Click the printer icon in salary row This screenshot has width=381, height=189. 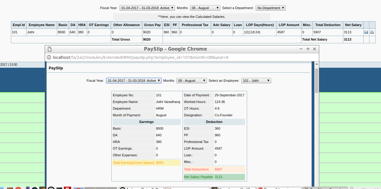click(x=372, y=32)
